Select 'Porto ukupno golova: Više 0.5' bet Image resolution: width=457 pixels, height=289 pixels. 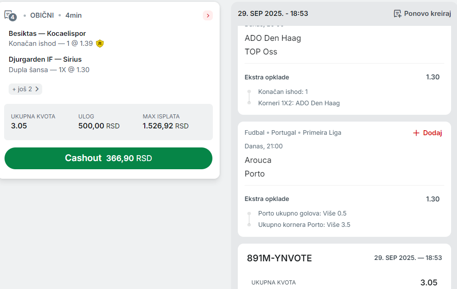tap(302, 213)
